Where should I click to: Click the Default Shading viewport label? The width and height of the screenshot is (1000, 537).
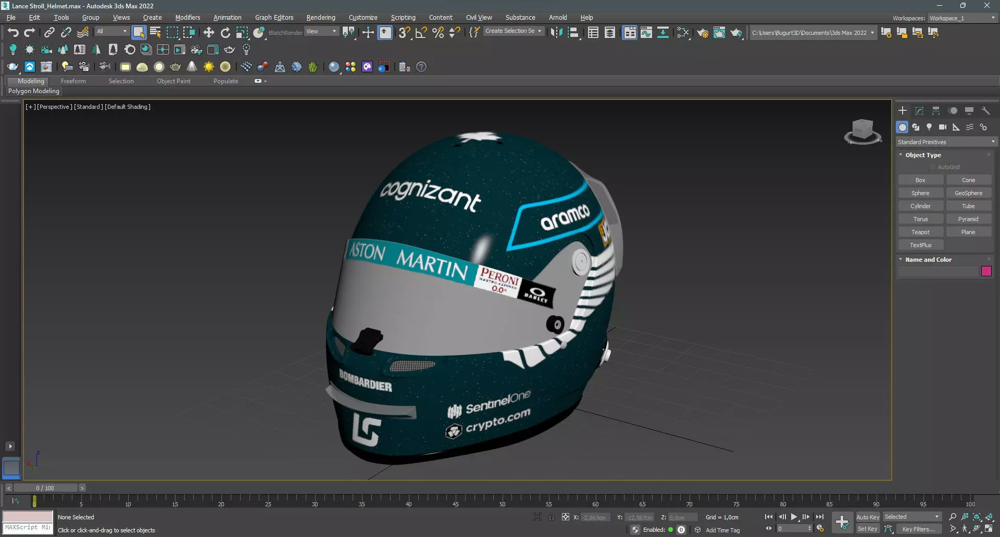coord(128,107)
